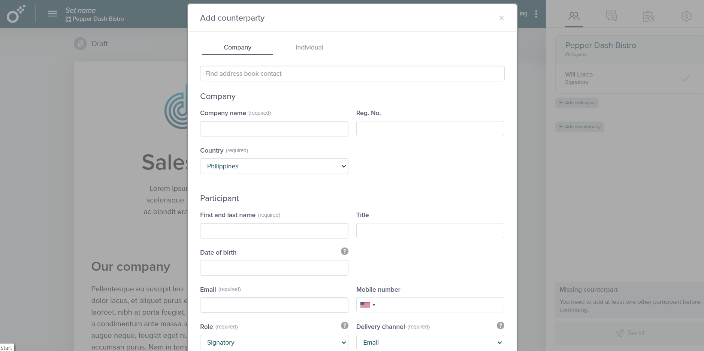Image resolution: width=704 pixels, height=351 pixels.
Task: Open the settings gear icon
Action: tap(686, 16)
